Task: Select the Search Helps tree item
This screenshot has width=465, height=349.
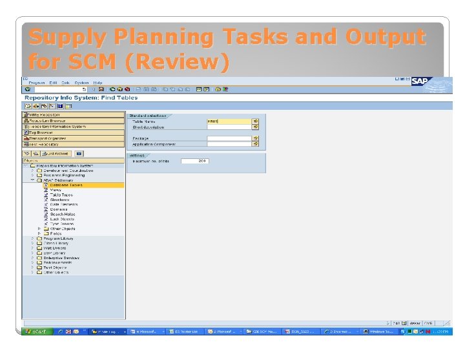Action: pyautogui.click(x=63, y=215)
